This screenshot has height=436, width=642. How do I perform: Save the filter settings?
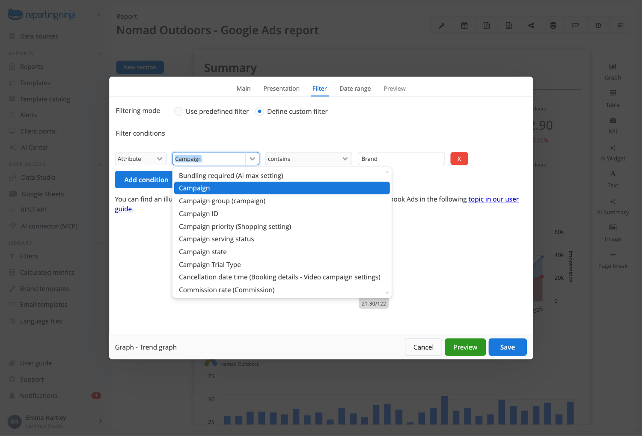tap(508, 347)
